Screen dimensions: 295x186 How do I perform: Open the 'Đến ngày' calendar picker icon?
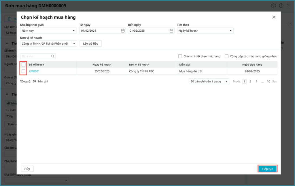point(171,31)
